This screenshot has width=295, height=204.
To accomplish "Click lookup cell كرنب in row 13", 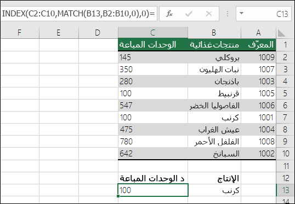I will tap(214, 190).
